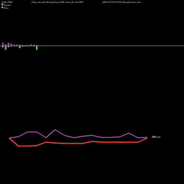This screenshot has height=184, width=184.
Task: Click the 'Volume' legend label
Action: pyautogui.click(x=7, y=5)
